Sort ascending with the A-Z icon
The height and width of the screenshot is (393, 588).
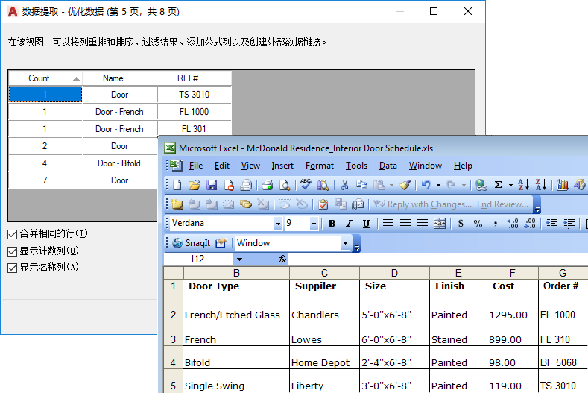(x=523, y=185)
